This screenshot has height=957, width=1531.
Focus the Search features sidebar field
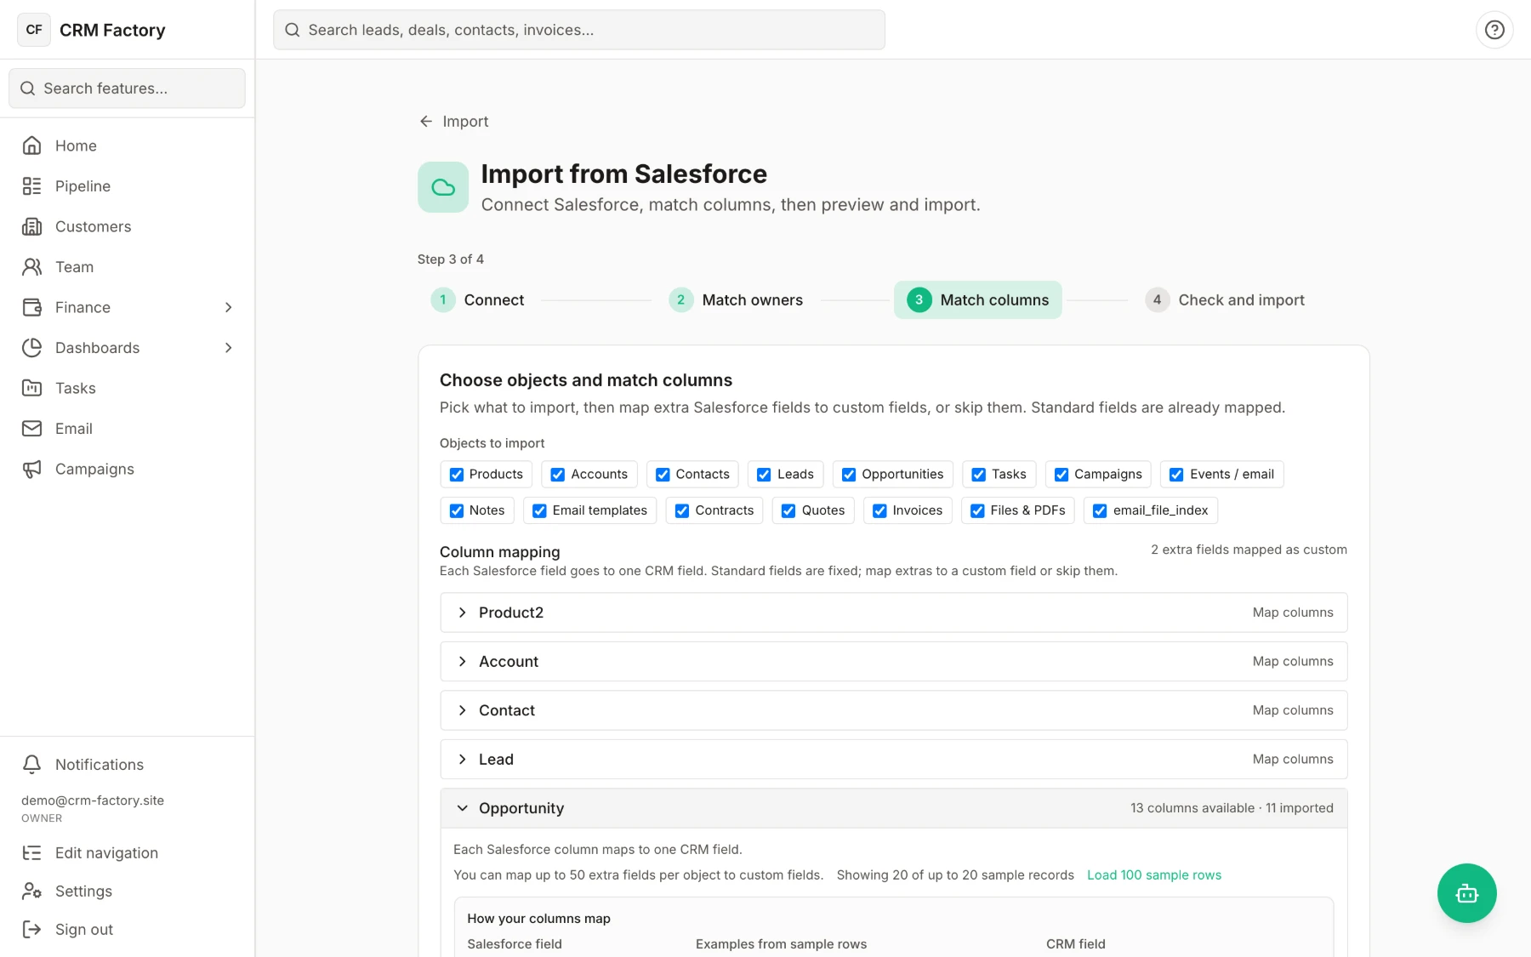point(127,88)
